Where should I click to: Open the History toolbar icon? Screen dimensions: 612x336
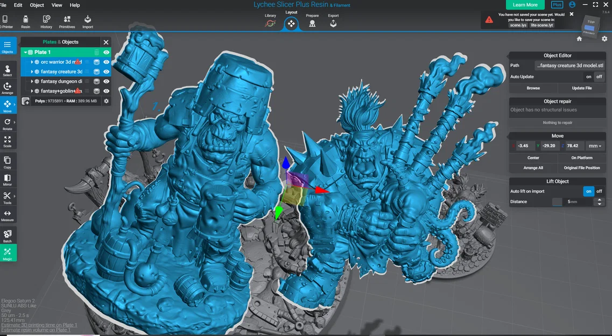click(x=46, y=22)
